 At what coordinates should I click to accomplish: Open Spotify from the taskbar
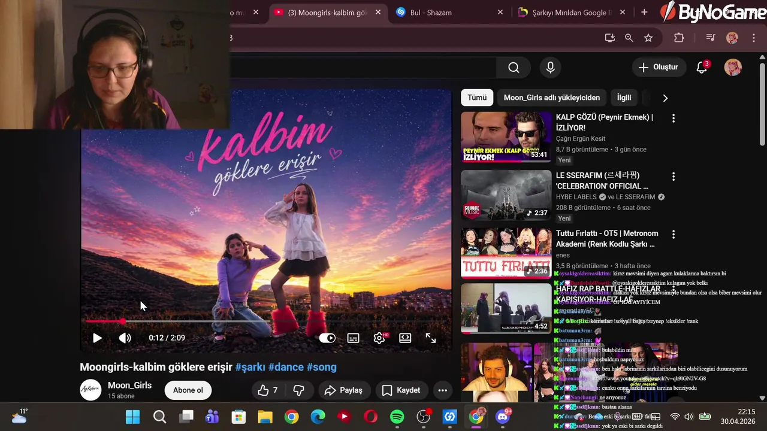coord(397,417)
